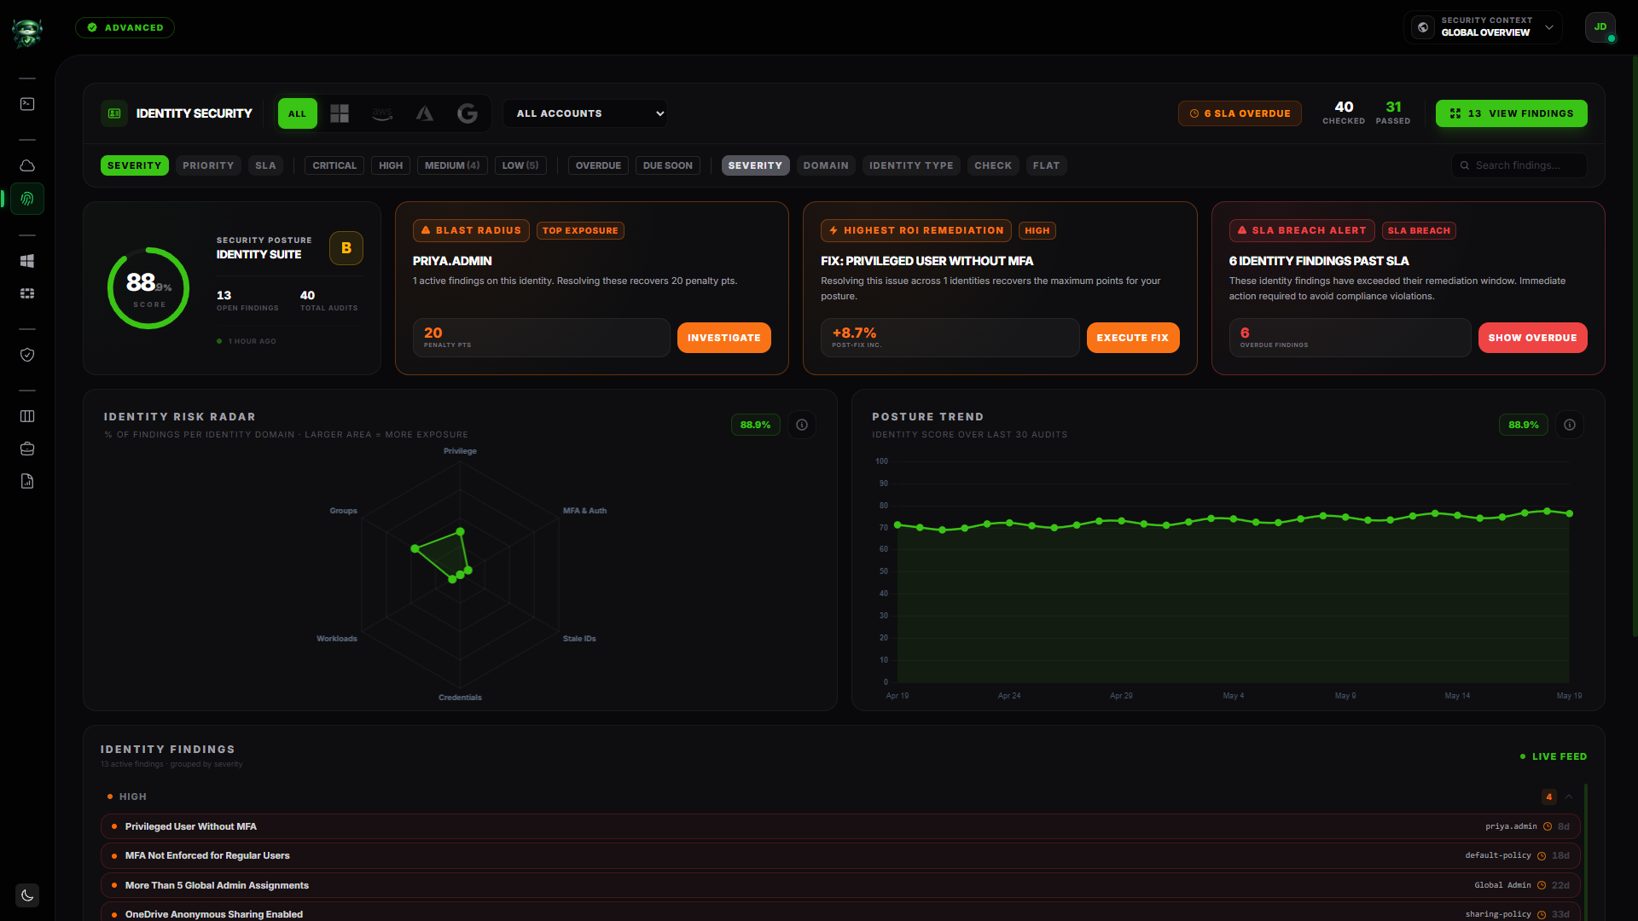The width and height of the screenshot is (1638, 921).
Task: Collapse the HIGH findings group chevron
Action: [1569, 796]
